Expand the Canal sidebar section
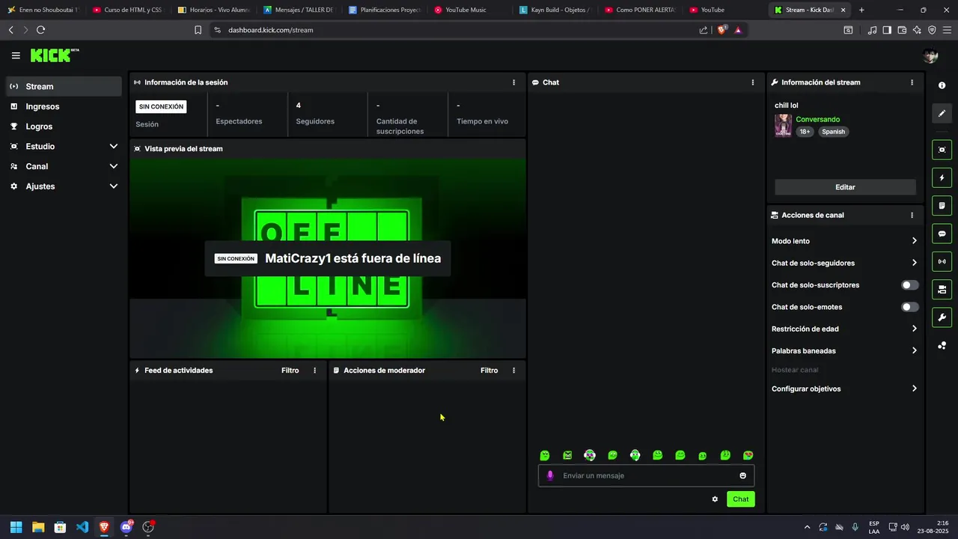Image resolution: width=958 pixels, height=539 pixels. (64, 166)
